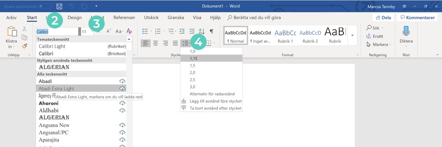This screenshot has width=442, height=147.
Task: Open the Arkiv tab
Action: [11, 17]
